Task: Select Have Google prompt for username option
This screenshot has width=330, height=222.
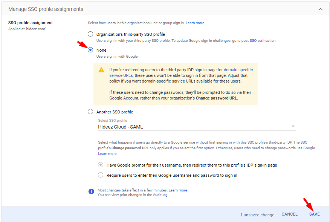Action: tap(101, 165)
